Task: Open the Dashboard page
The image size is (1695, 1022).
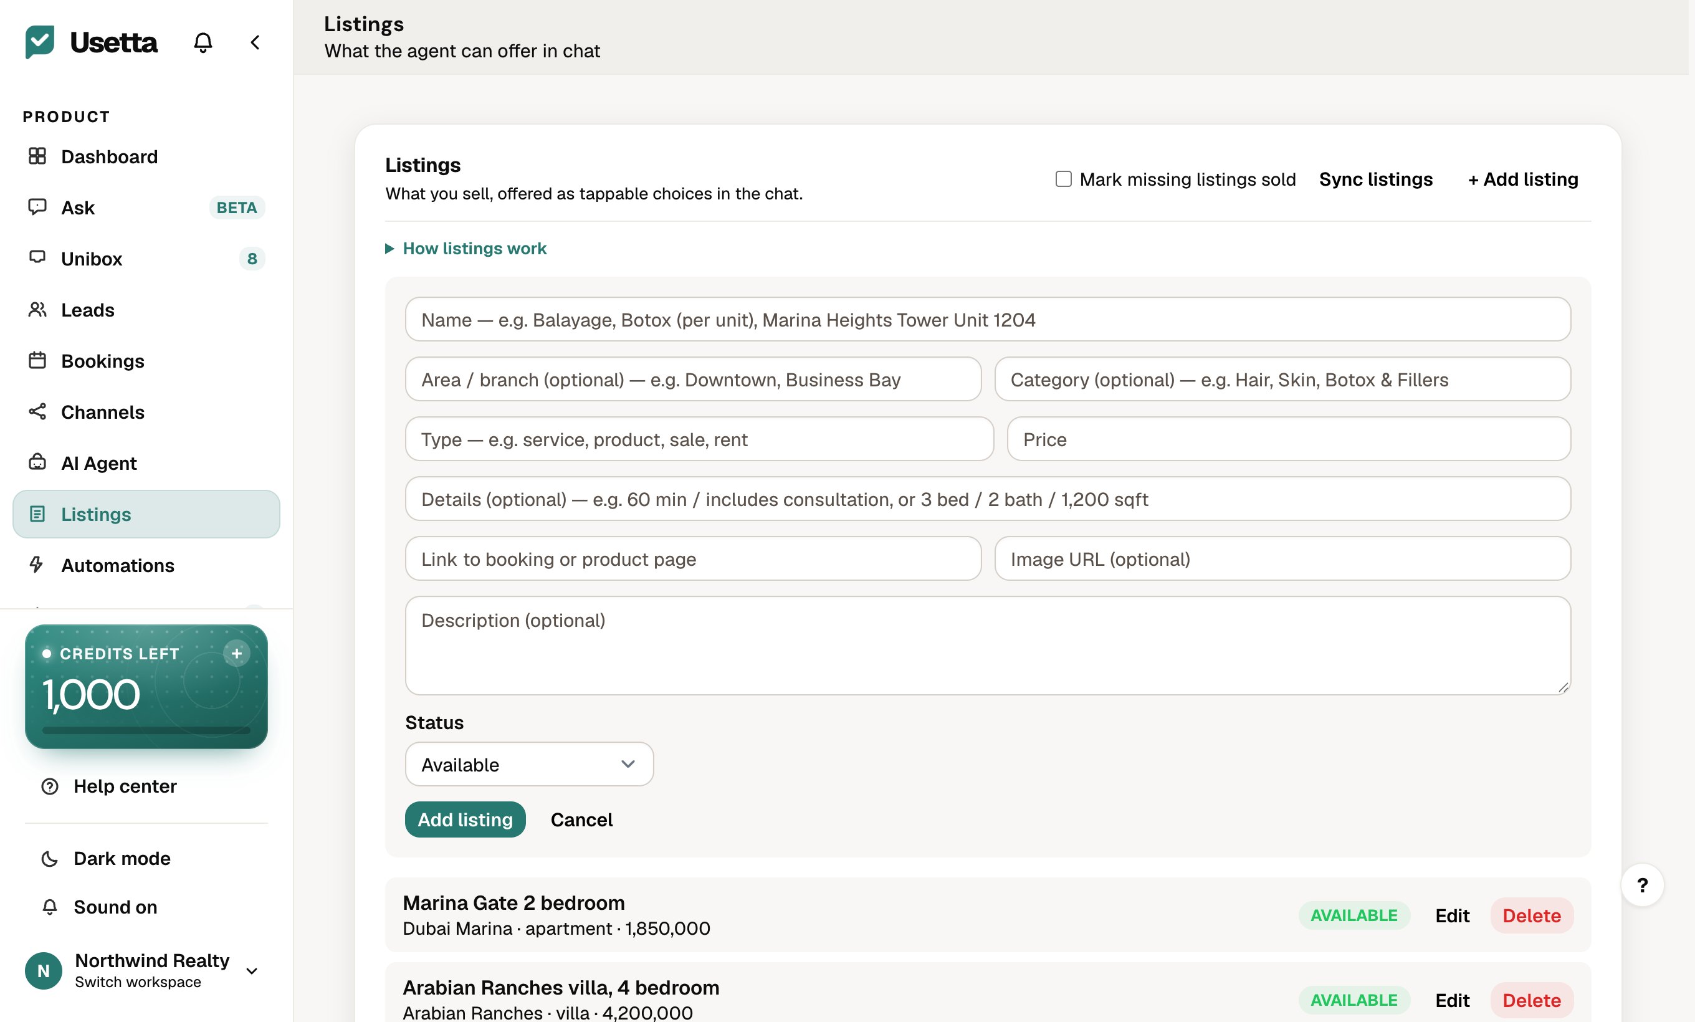Action: click(x=146, y=156)
